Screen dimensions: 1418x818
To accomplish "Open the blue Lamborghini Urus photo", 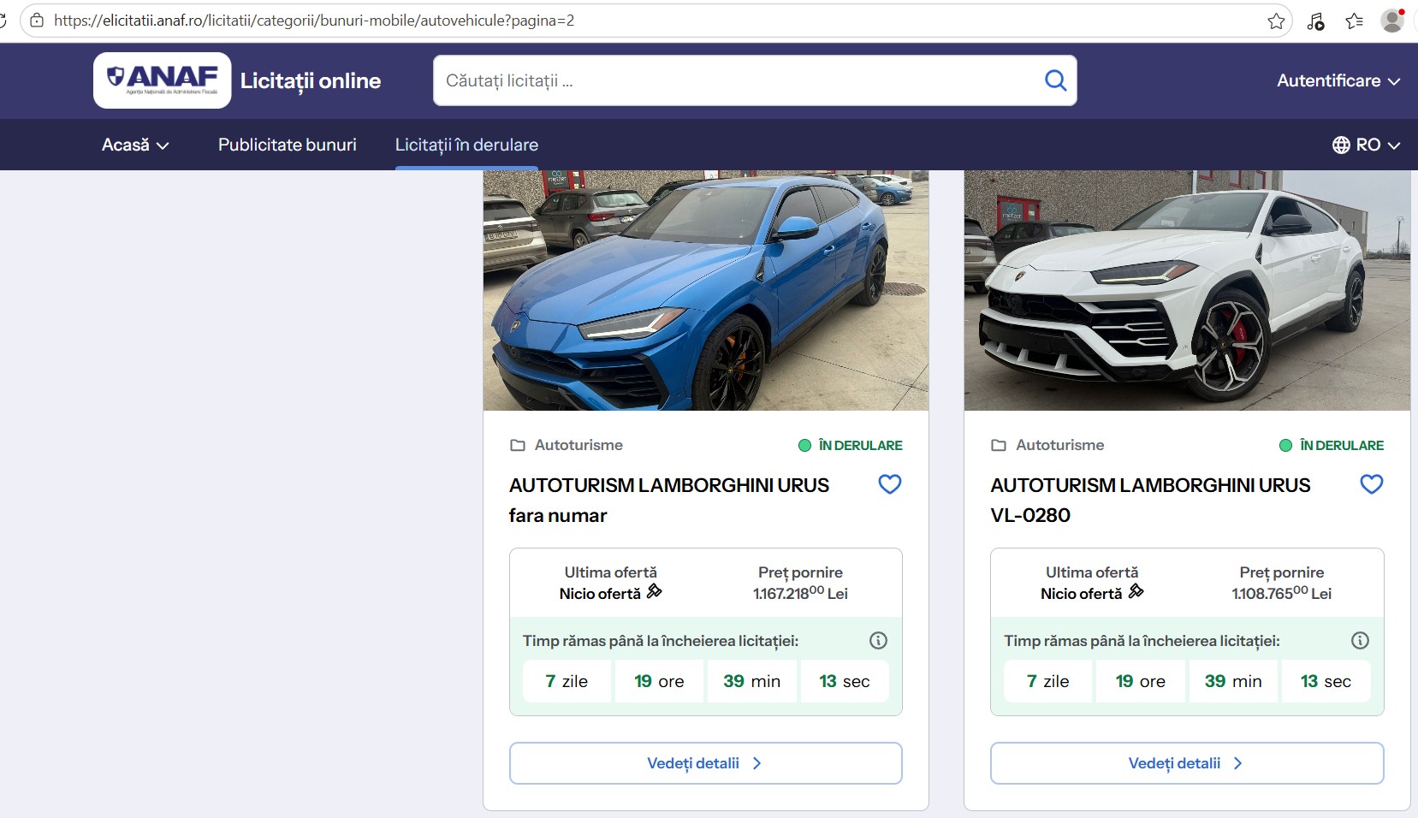I will click(x=706, y=290).
